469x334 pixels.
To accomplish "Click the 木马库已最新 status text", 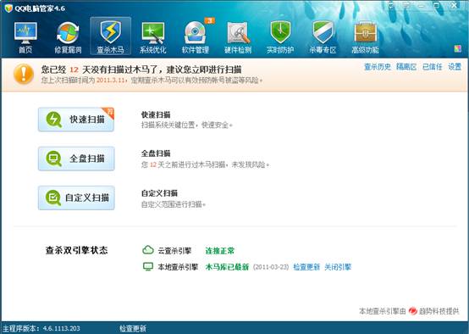I will [x=227, y=266].
